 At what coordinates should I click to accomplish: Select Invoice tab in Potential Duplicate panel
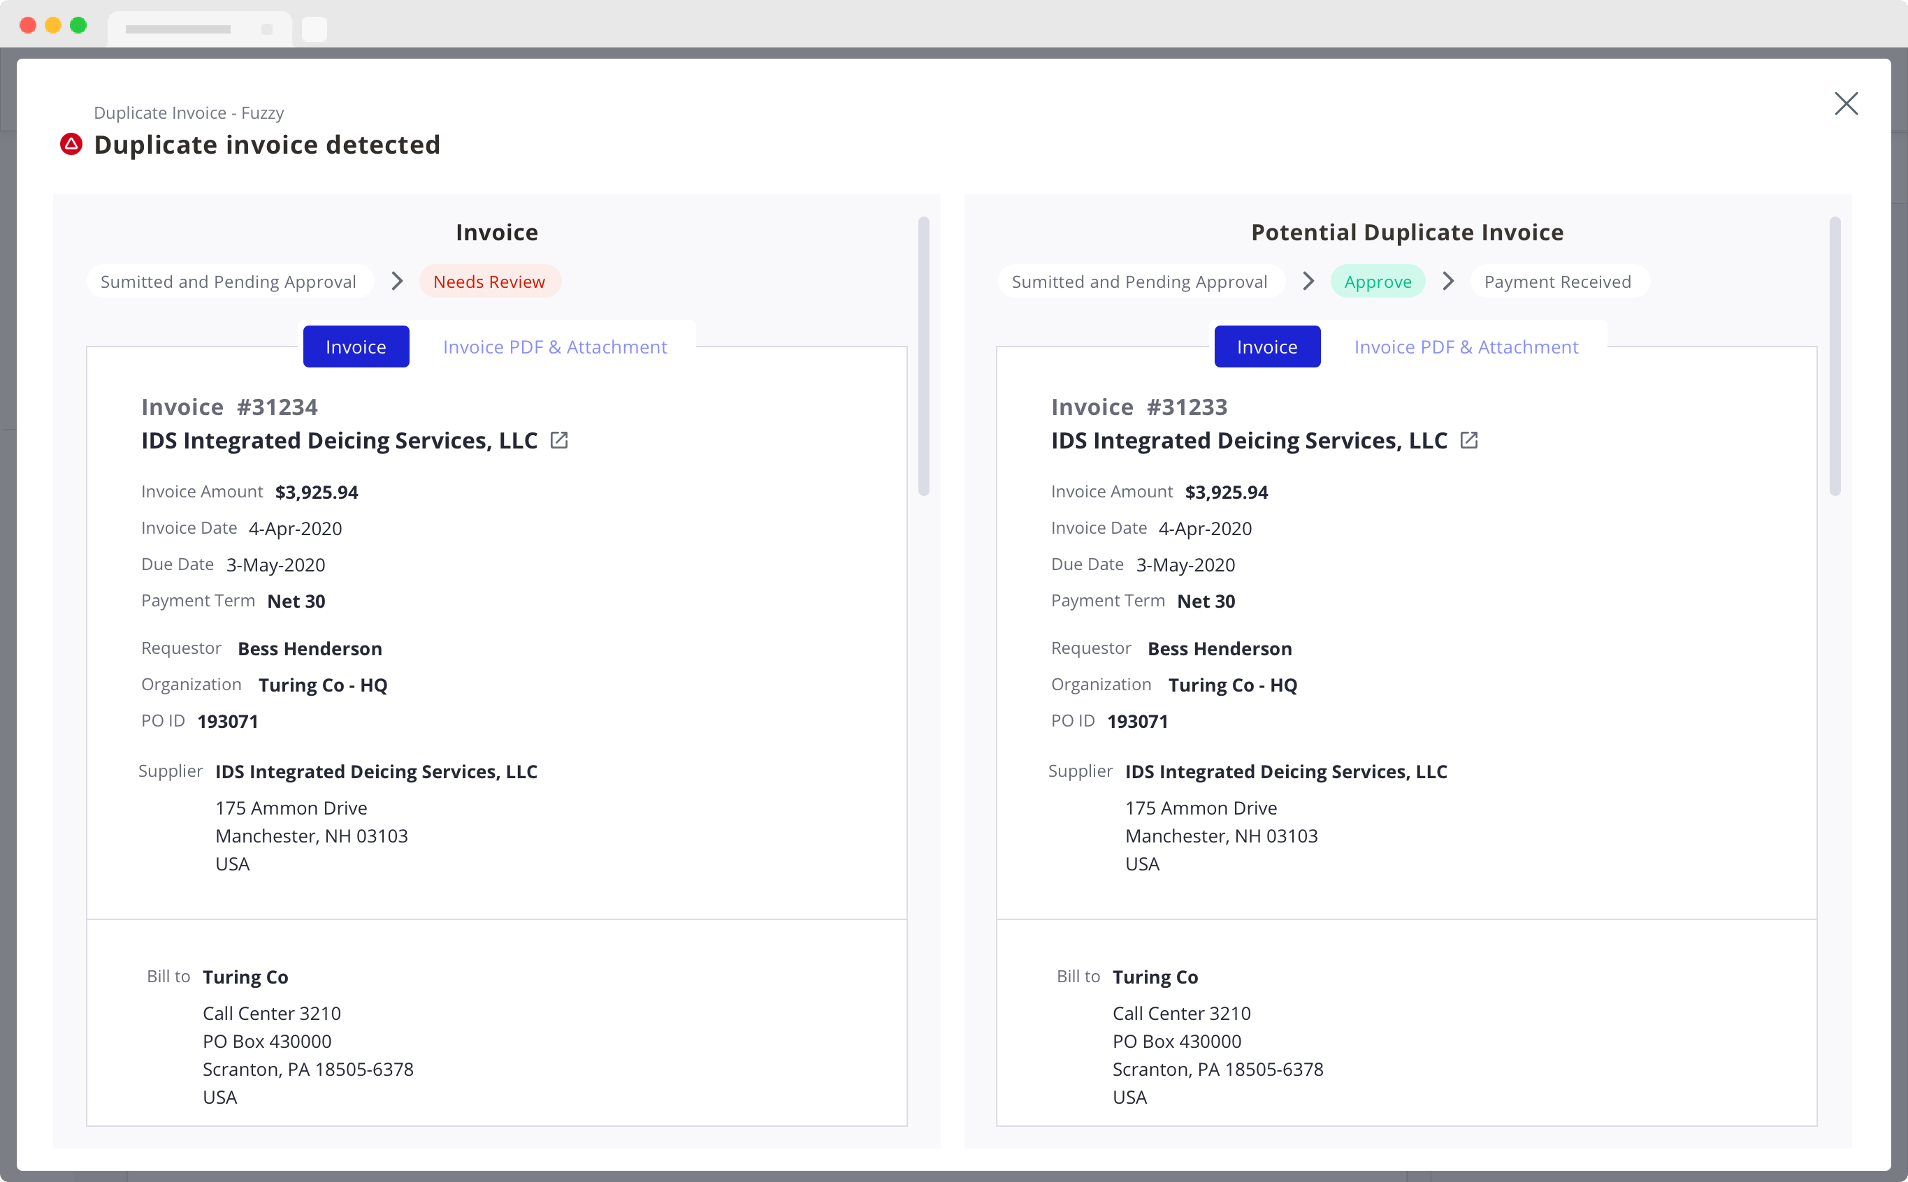click(x=1267, y=346)
